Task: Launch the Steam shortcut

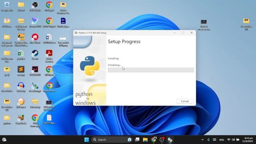Action: click(35, 55)
